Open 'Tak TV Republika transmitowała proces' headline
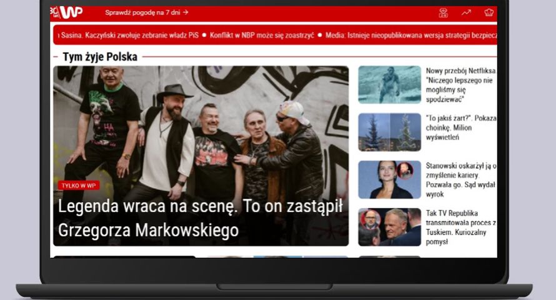Screen dimensions: 556x300 point(460,227)
